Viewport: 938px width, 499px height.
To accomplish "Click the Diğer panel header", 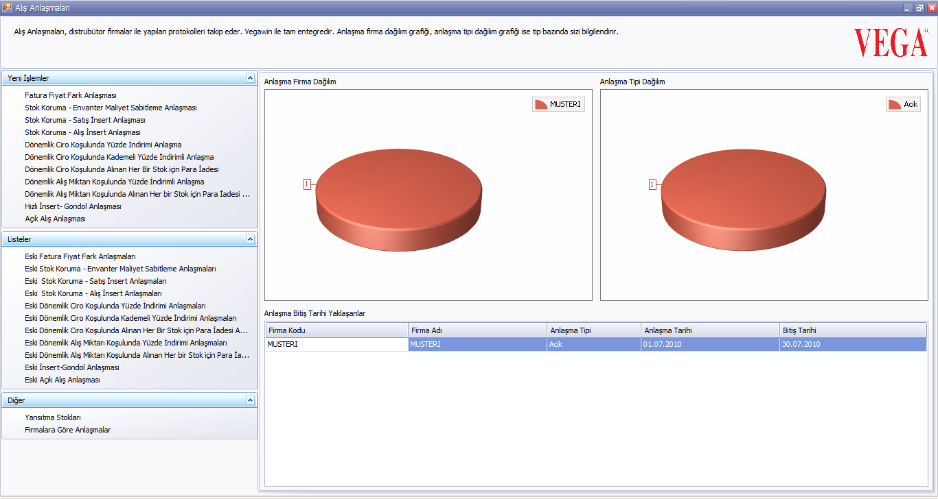I will click(129, 400).
